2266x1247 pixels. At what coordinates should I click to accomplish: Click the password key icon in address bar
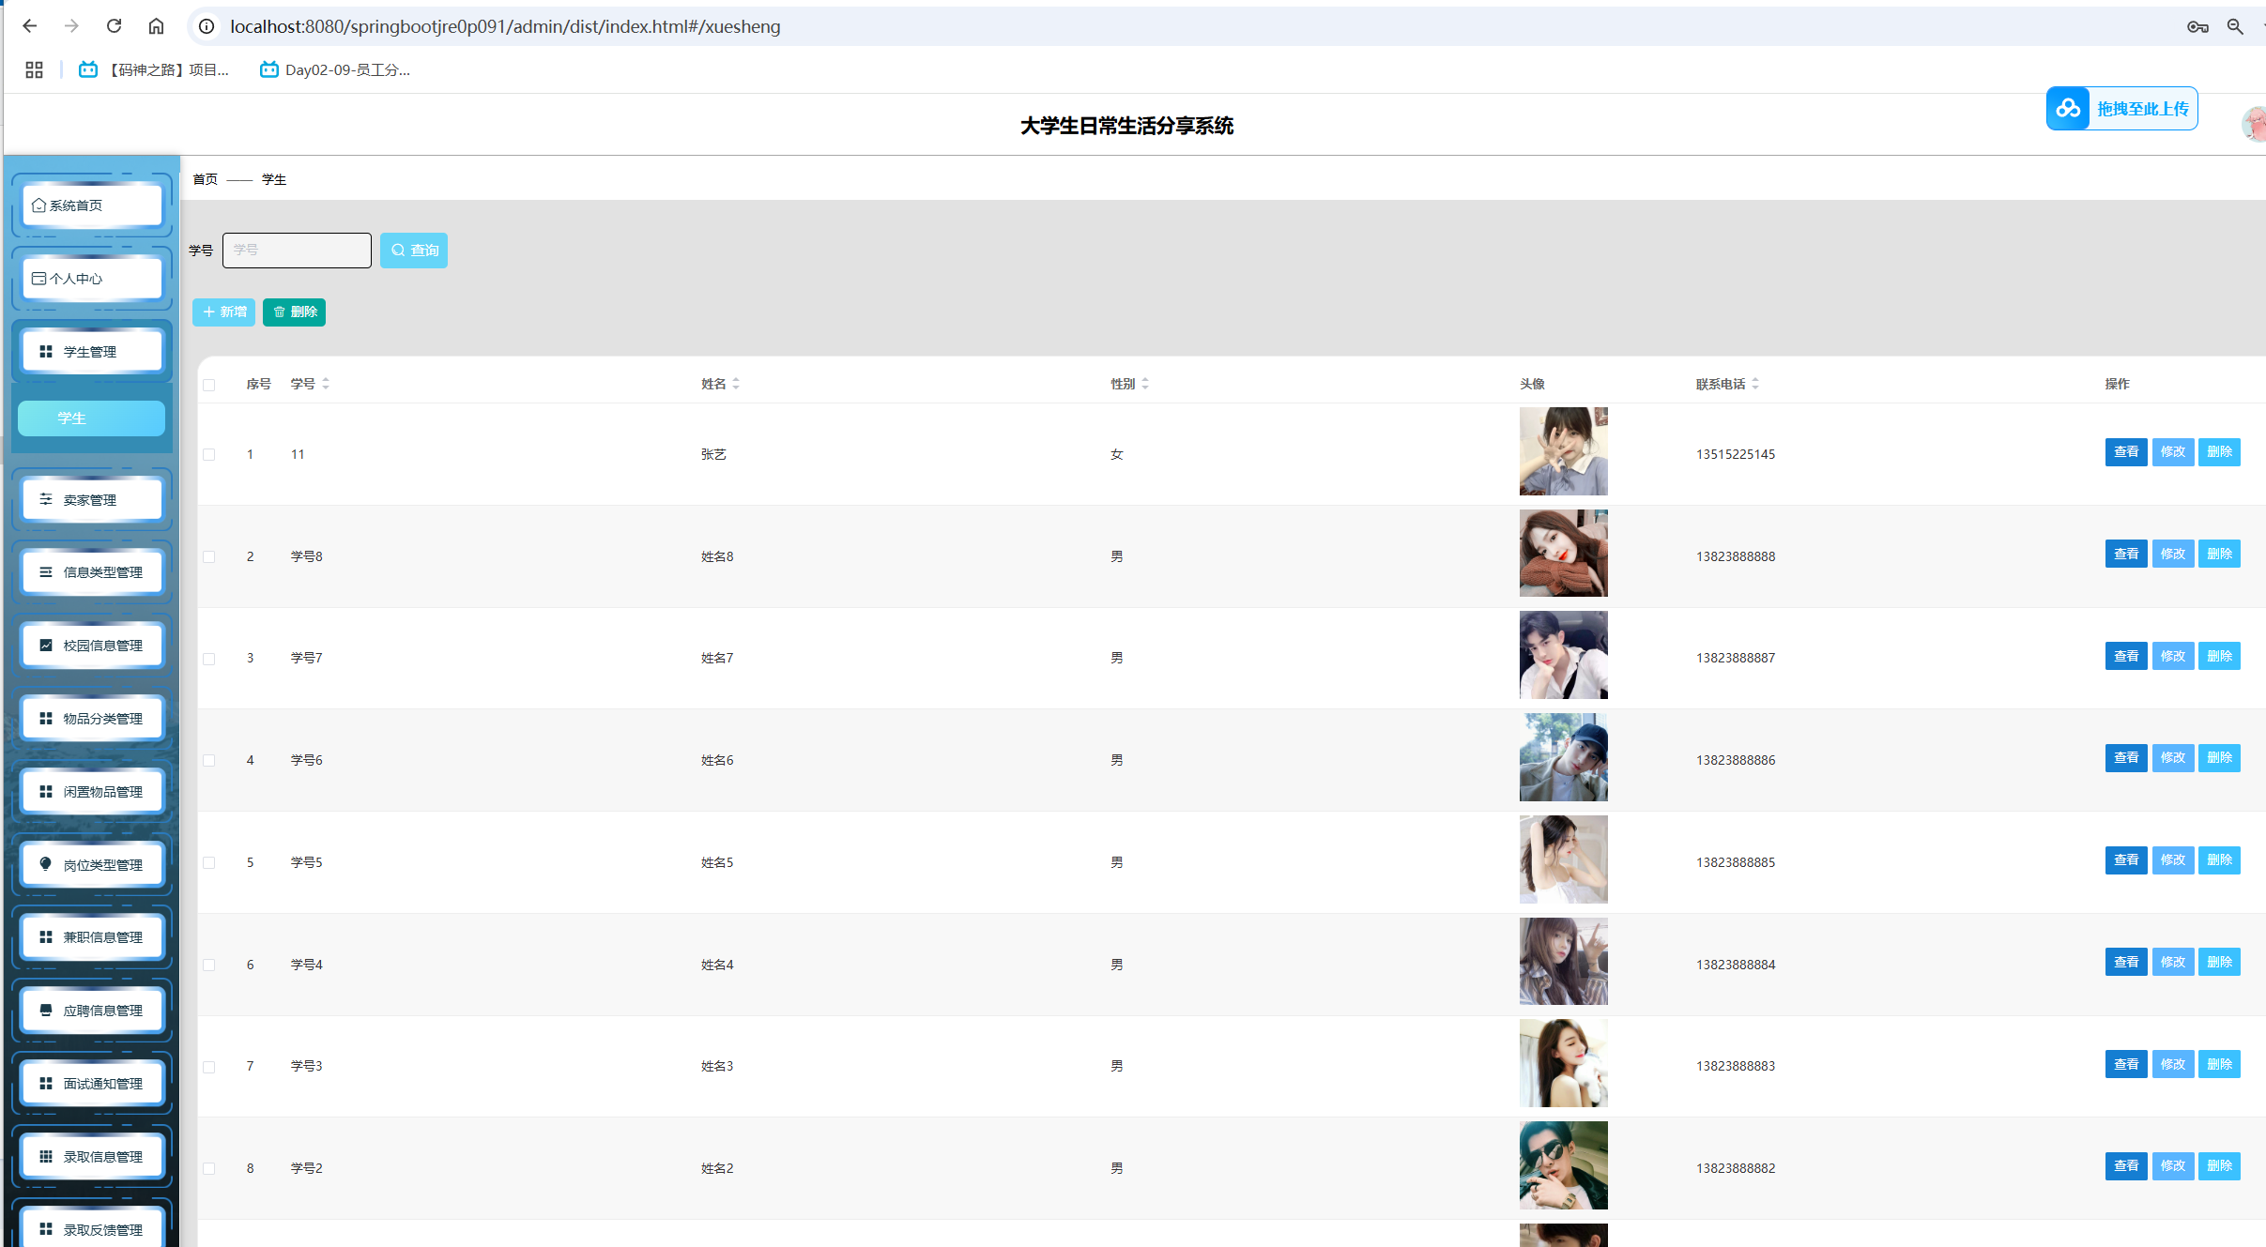pos(2197,26)
